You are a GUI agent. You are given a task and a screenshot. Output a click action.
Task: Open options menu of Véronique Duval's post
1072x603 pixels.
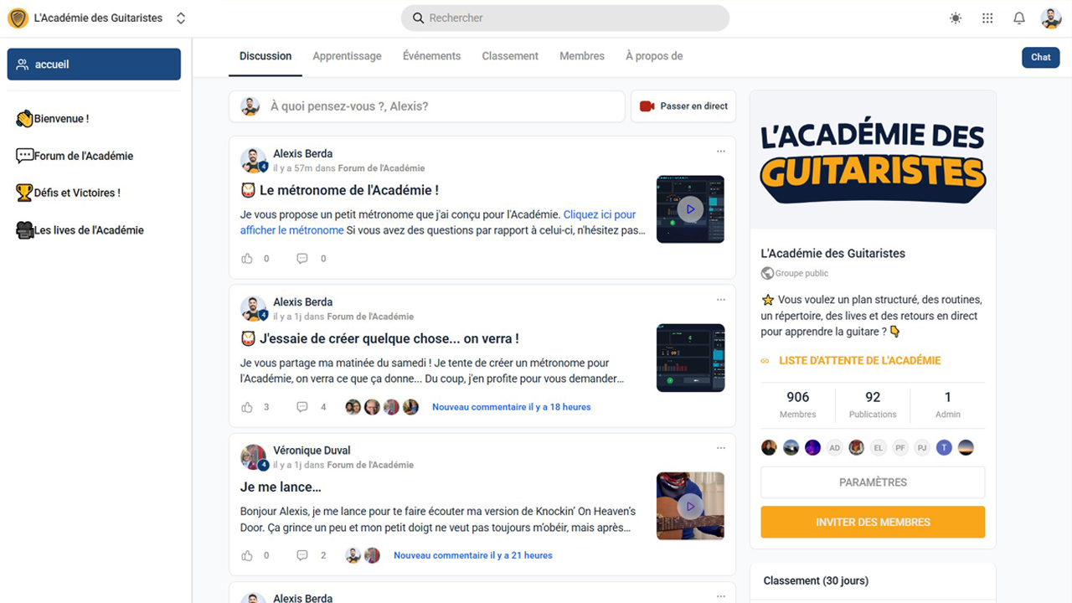[x=721, y=448]
